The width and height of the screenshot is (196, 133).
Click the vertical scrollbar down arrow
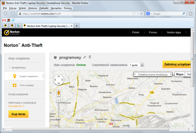click(192, 126)
